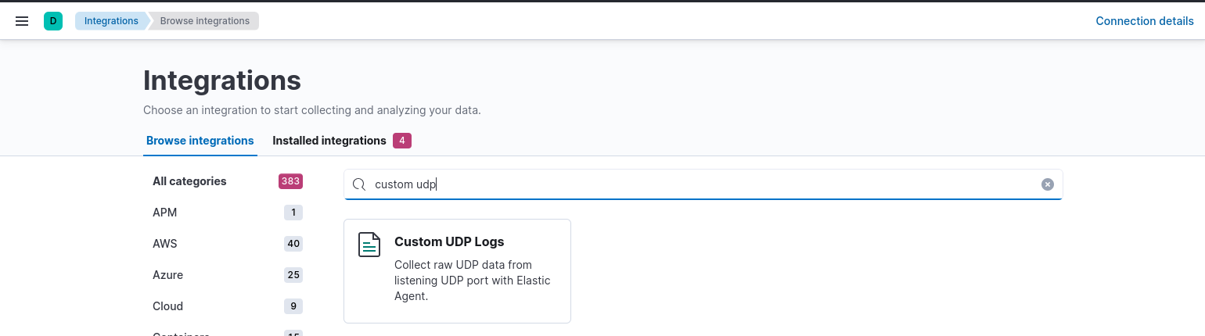Filter integrations by Cloud category
The height and width of the screenshot is (336, 1205).
coord(167,306)
